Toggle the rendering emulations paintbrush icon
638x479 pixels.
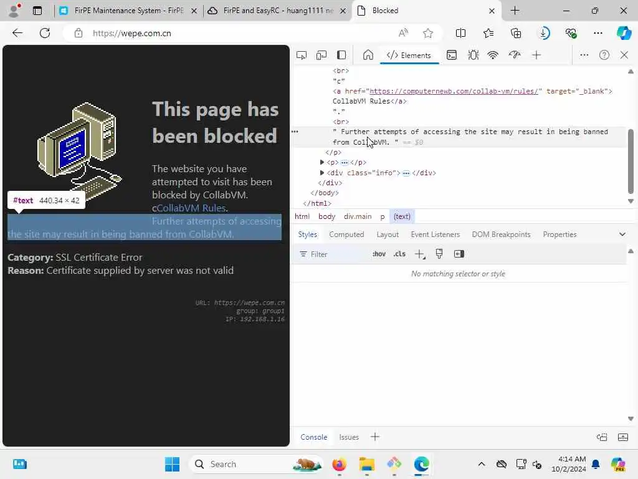(x=439, y=254)
